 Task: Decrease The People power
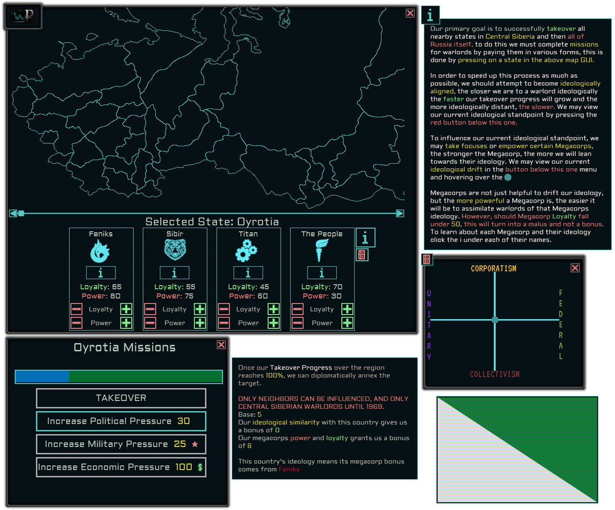(x=298, y=323)
